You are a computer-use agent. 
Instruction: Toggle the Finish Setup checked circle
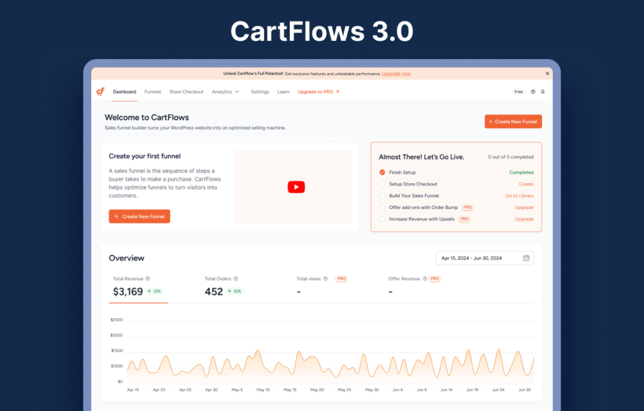(x=382, y=172)
